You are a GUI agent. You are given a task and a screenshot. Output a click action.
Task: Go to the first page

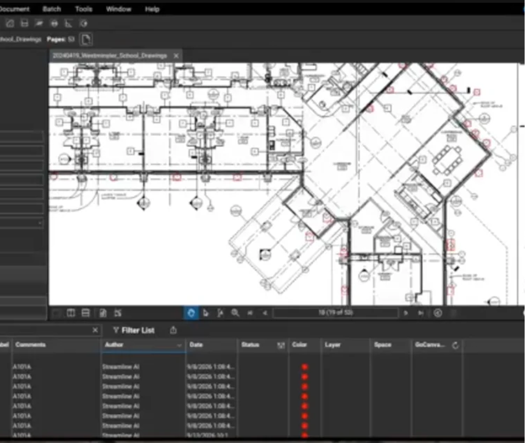pyautogui.click(x=250, y=313)
